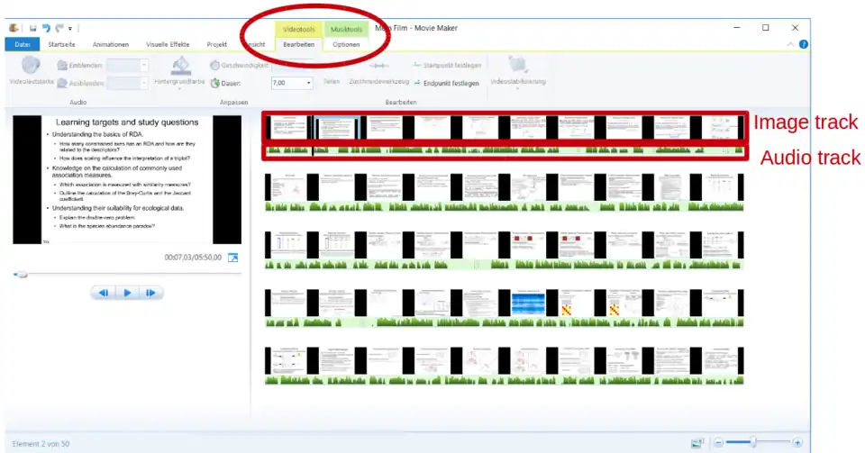Click the thumbnail view icon in status bar
The height and width of the screenshot is (453, 865).
pos(697,443)
